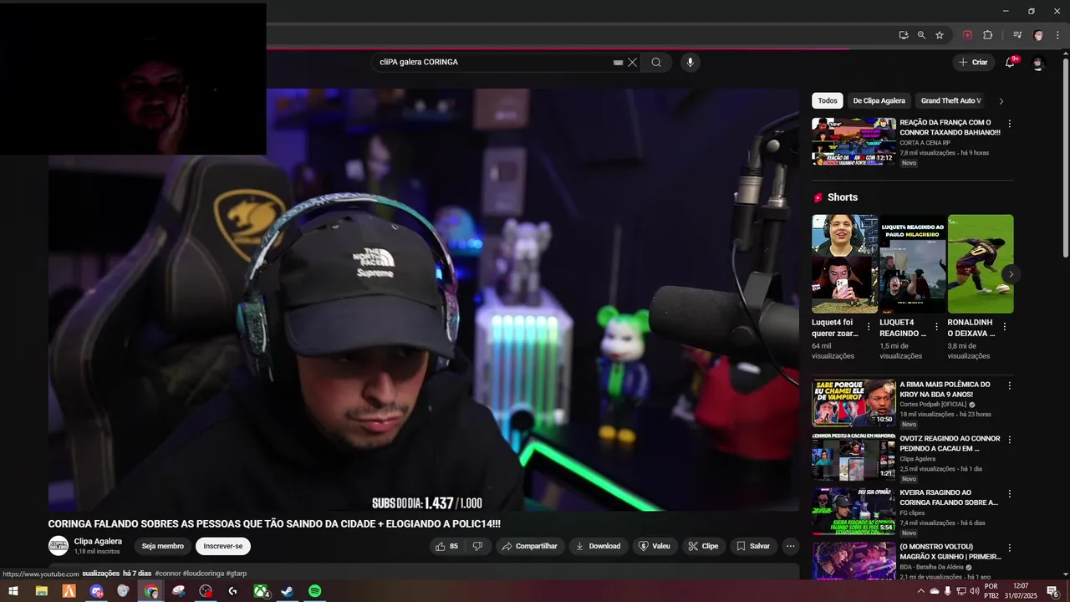This screenshot has width=1070, height=602.
Task: Open Chrome media control icon
Action: click(x=1017, y=35)
